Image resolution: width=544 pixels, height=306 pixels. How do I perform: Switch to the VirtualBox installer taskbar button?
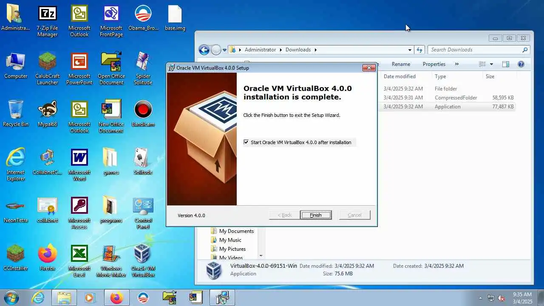[222, 298]
